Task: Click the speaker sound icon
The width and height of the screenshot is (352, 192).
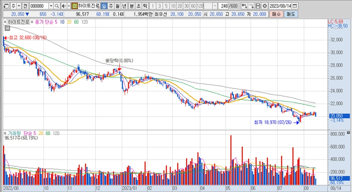Action: tap(64, 6)
